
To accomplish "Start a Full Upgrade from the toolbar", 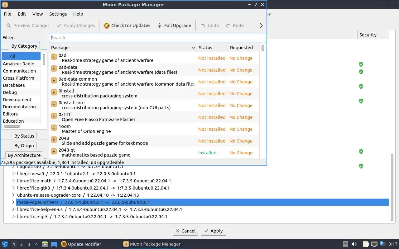I will [x=174, y=26].
